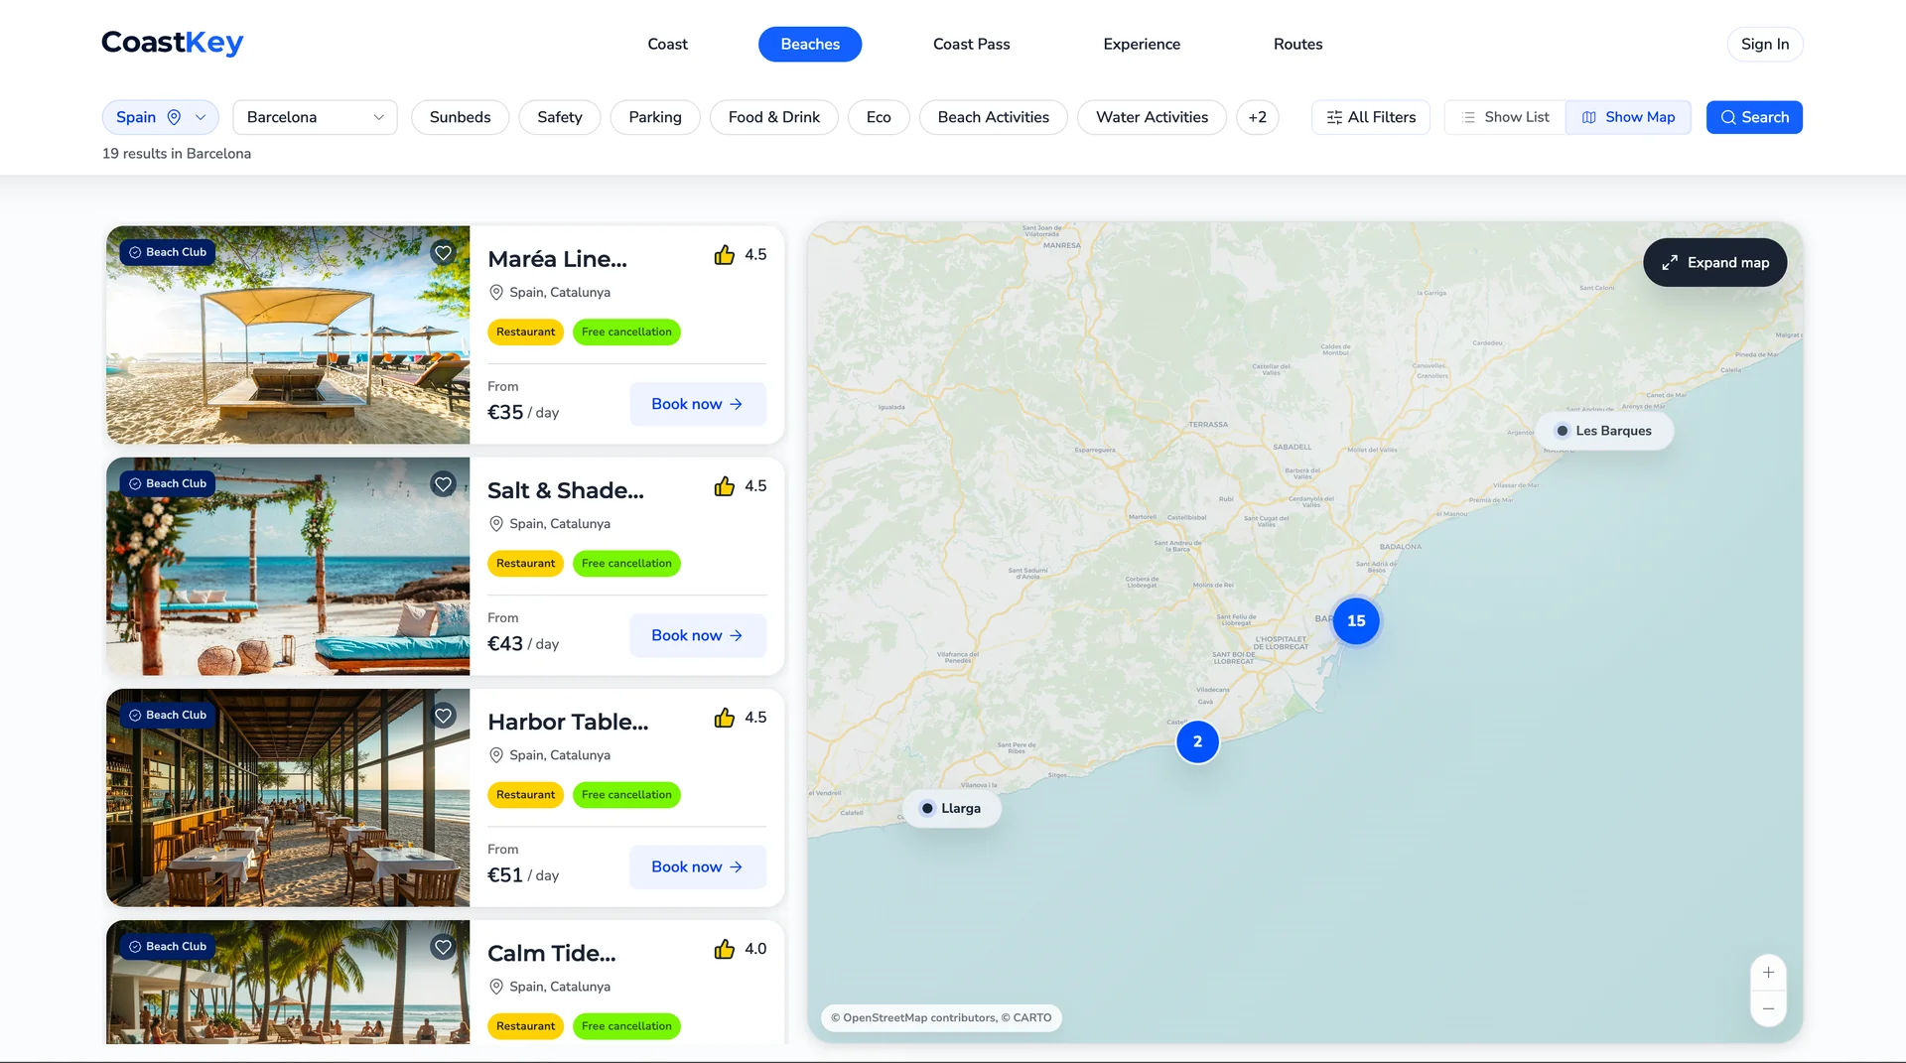Expand the +2 more filters chip
The image size is (1906, 1063).
(x=1257, y=117)
